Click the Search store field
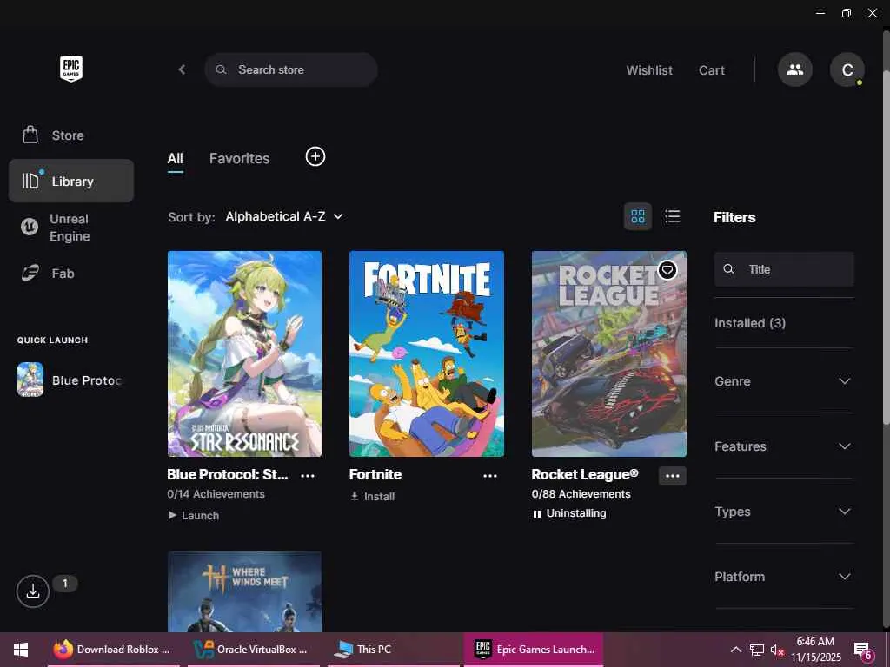The height and width of the screenshot is (667, 890). [x=291, y=69]
